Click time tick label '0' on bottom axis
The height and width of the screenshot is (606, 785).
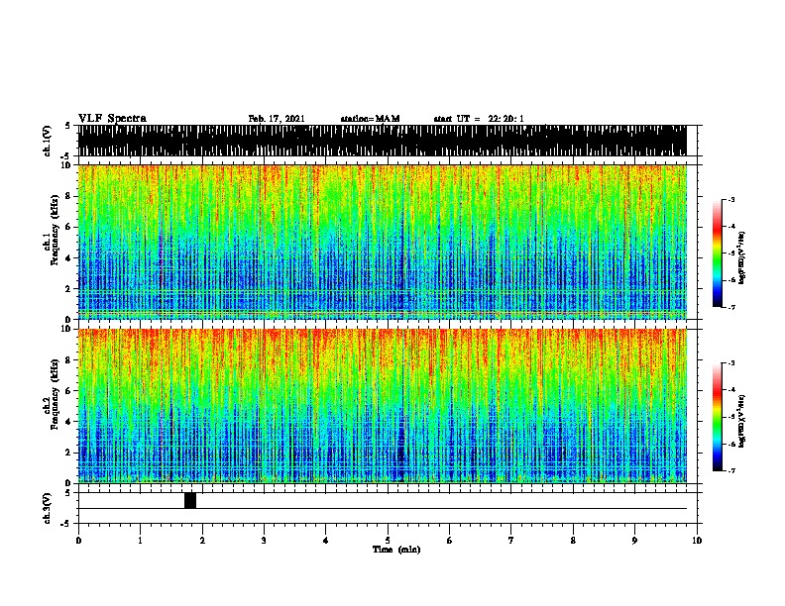pyautogui.click(x=78, y=541)
